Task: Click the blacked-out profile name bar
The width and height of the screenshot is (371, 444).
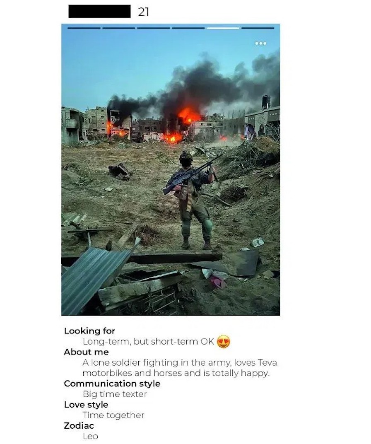Action: tap(100, 11)
